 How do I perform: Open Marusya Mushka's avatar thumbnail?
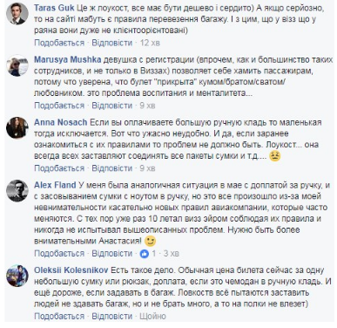(17, 65)
